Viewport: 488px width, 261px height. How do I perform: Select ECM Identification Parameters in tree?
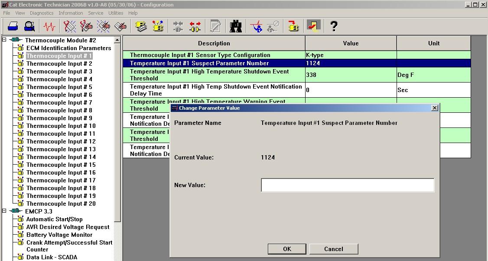[x=69, y=48]
